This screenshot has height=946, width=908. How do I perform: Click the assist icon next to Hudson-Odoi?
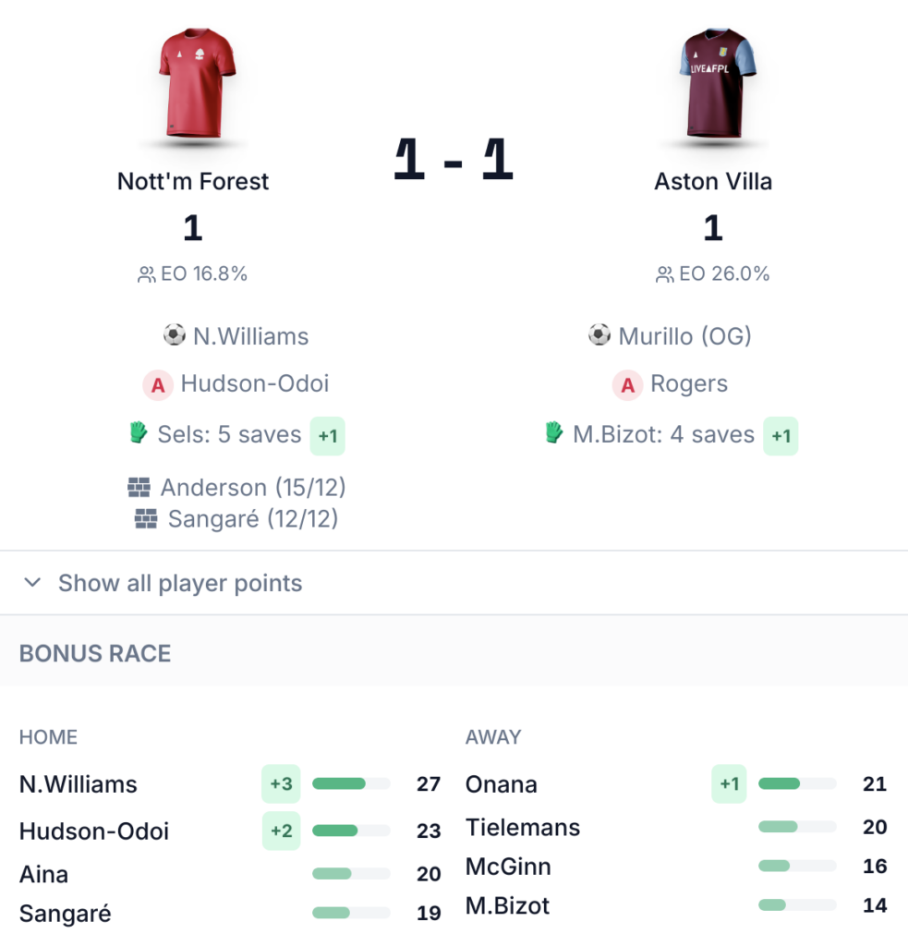point(157,384)
